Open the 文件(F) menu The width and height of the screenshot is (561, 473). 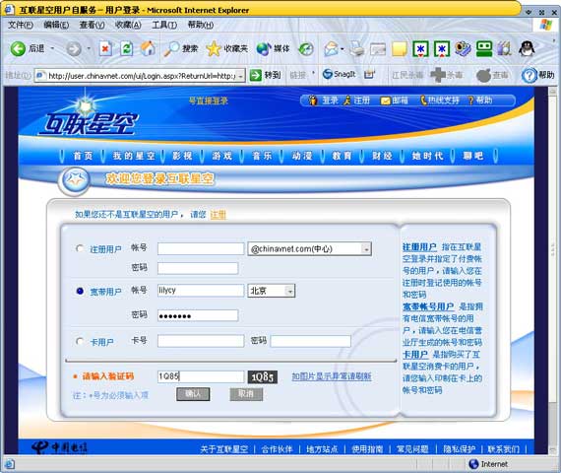(21, 25)
